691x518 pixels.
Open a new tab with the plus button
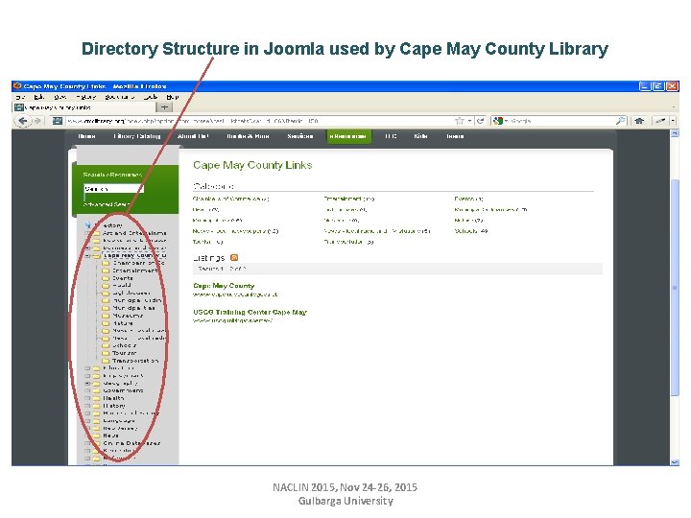(x=164, y=107)
